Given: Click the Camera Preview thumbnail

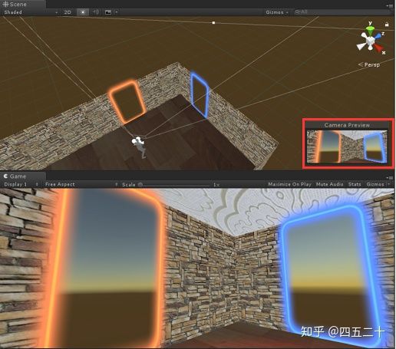Looking at the screenshot, I should pyautogui.click(x=347, y=147).
